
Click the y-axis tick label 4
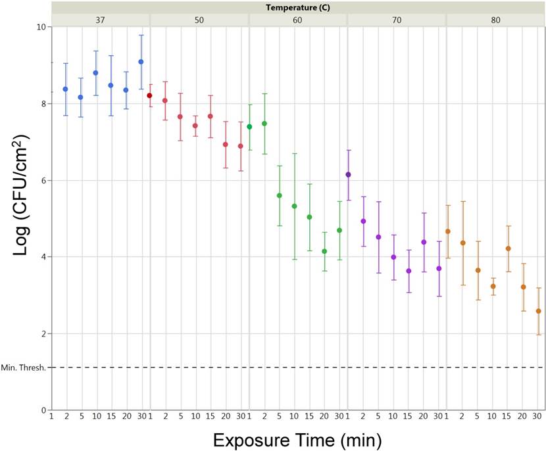[x=44, y=257]
